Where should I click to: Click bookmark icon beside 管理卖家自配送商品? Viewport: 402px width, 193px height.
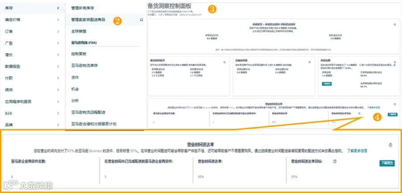point(142,20)
